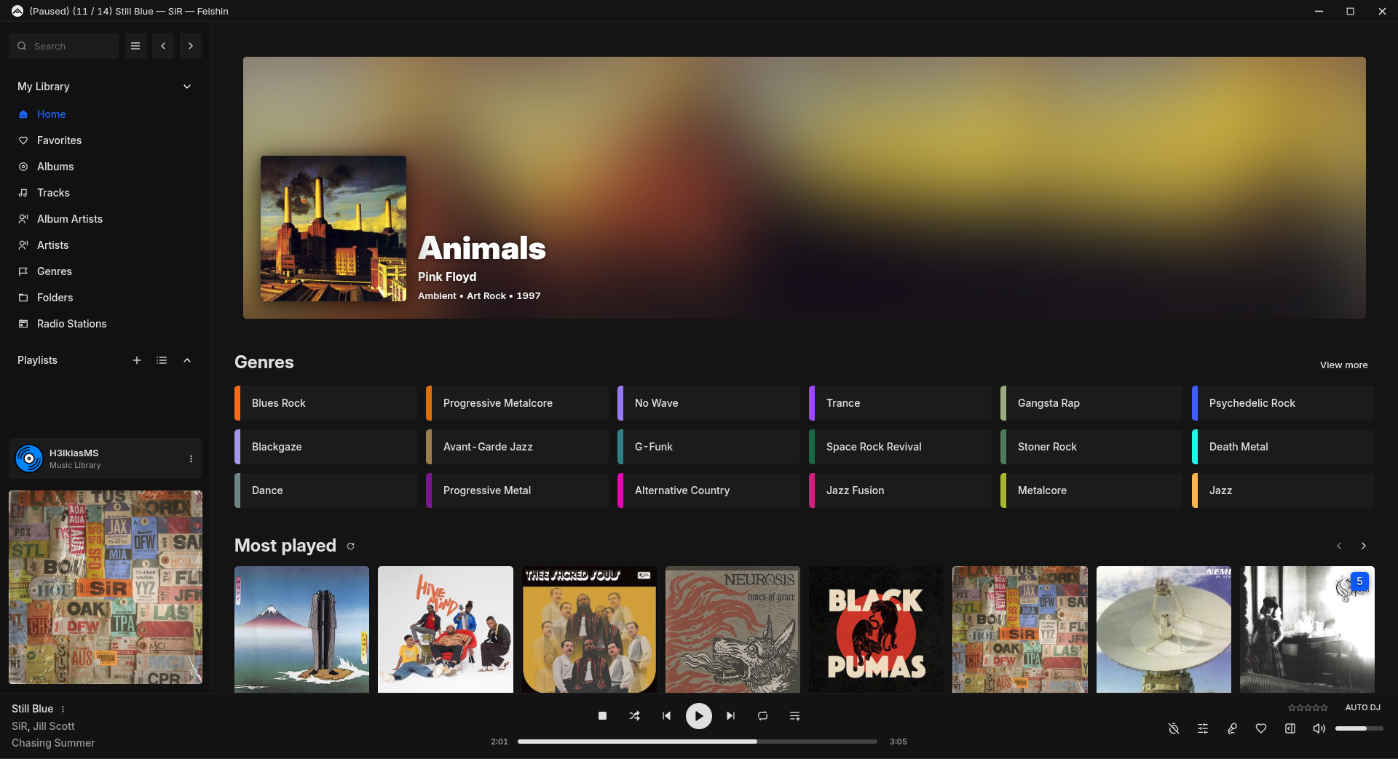Screen dimensions: 1398x759
Task: Focus the Search input field
Action: [x=64, y=46]
